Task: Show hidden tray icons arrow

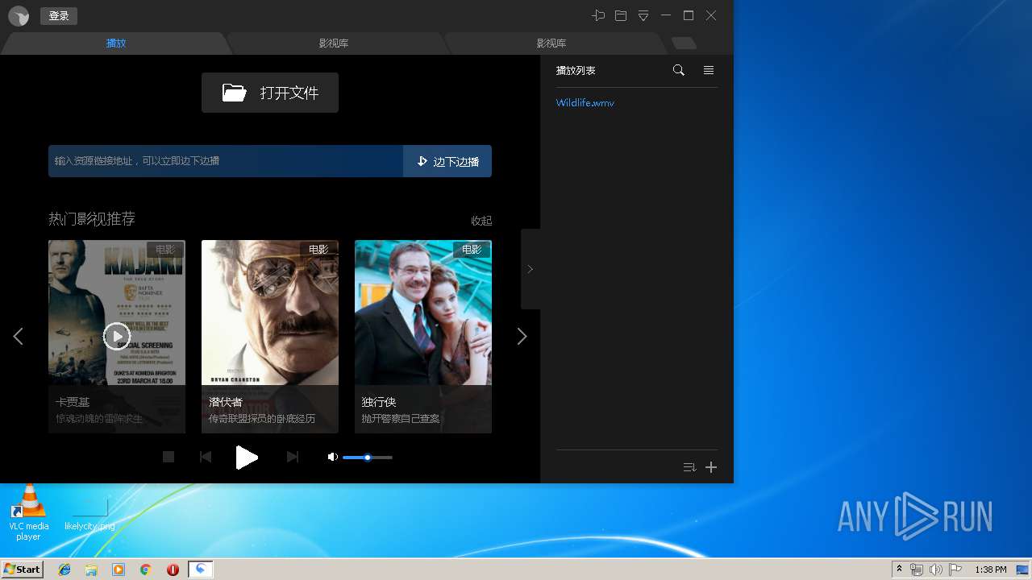Action: (x=899, y=570)
